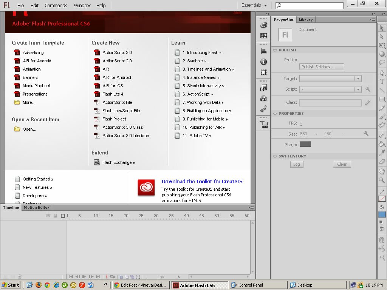Screen dimensions: 387x290
Task: Toggle show all layers eye icon
Action: [48, 216]
